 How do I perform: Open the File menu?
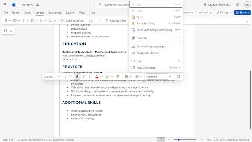click(x=6, y=13)
